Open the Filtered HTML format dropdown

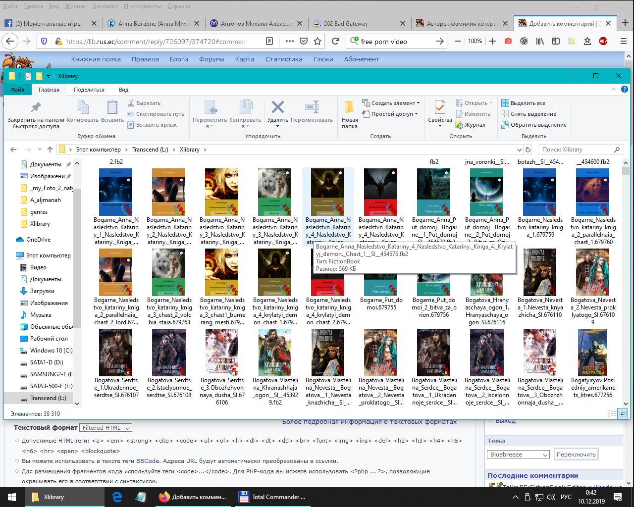(x=106, y=428)
